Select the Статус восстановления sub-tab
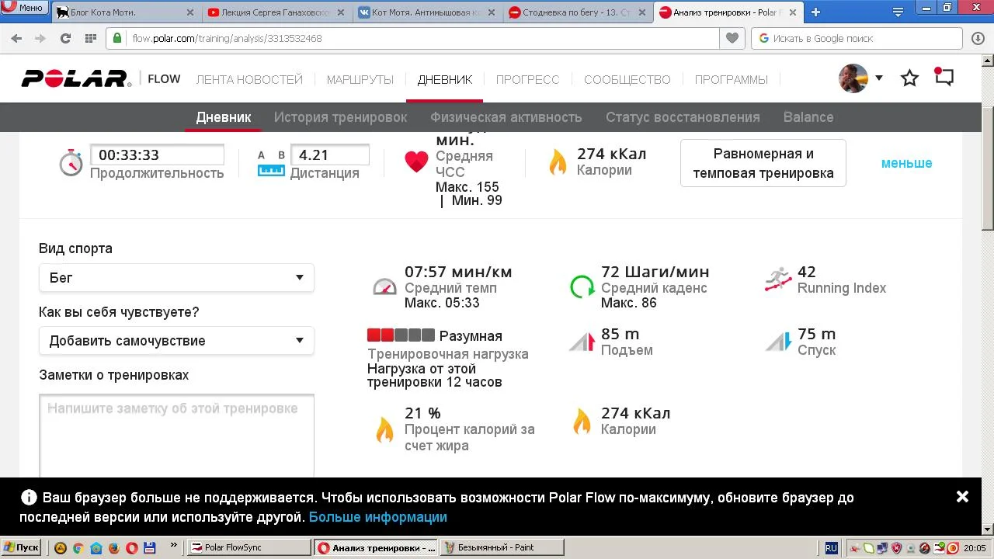Image resolution: width=994 pixels, height=559 pixels. click(683, 117)
